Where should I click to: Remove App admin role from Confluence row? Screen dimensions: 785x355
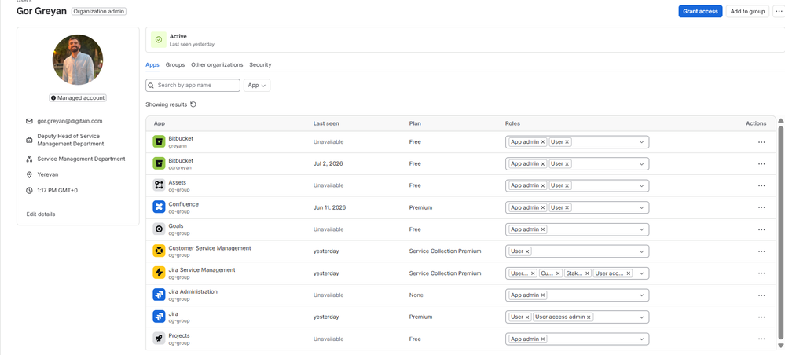(x=543, y=208)
